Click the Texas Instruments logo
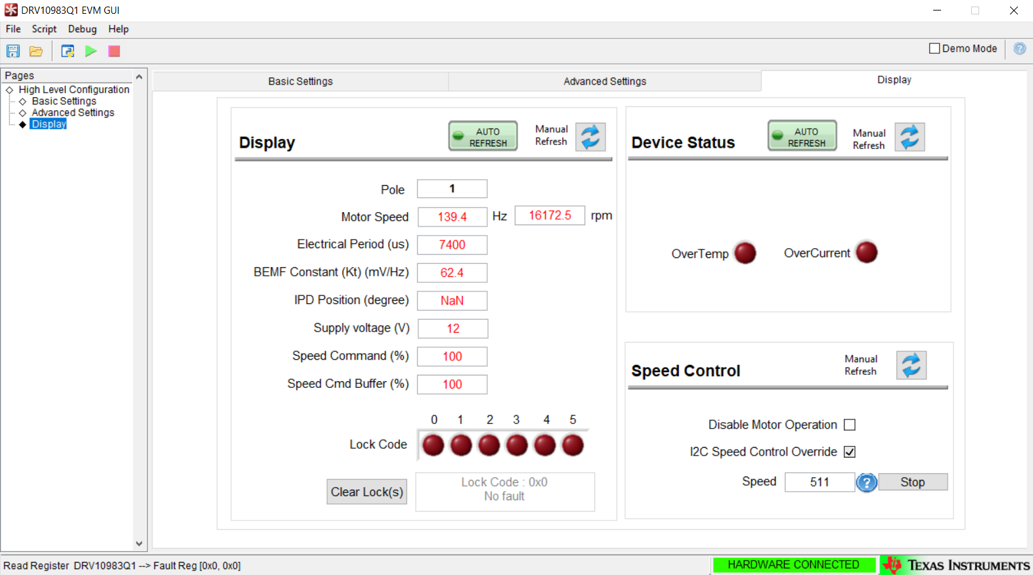 coord(956,565)
